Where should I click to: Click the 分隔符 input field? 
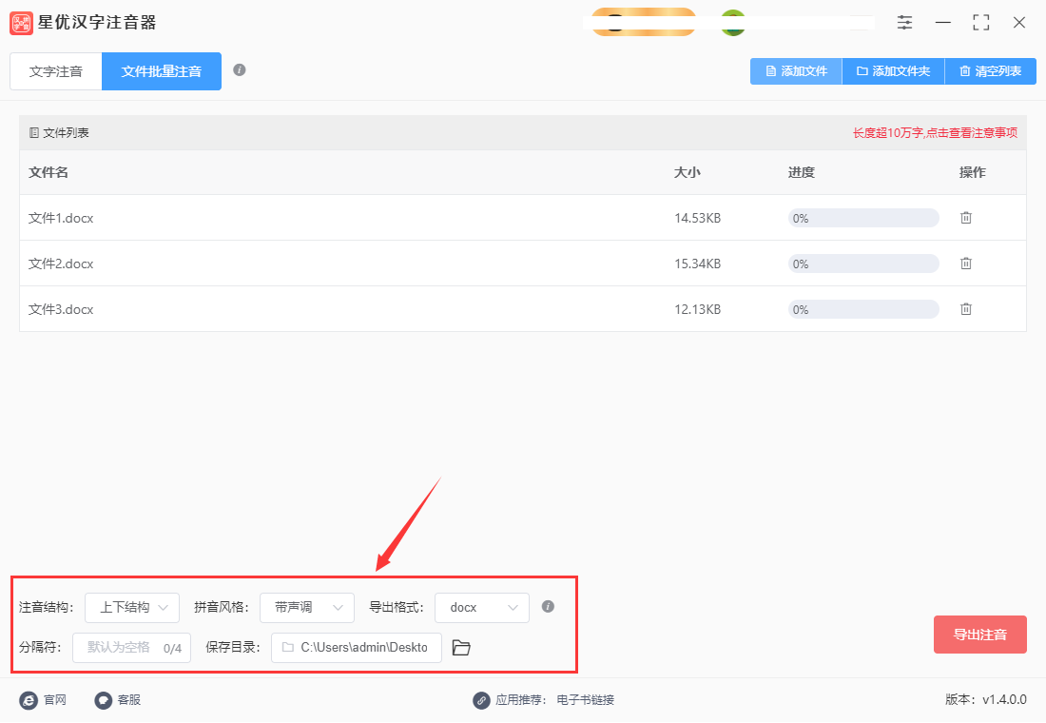point(131,648)
